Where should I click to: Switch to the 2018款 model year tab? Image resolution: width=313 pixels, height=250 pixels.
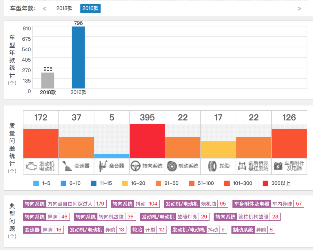point(64,8)
